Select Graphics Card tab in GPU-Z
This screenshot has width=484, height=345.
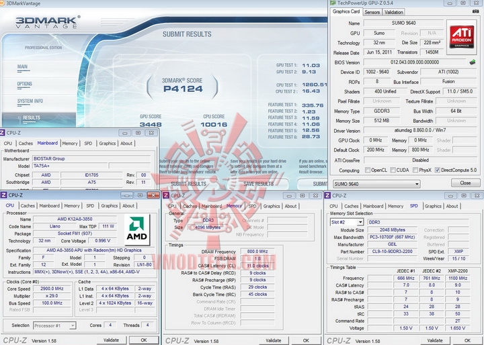(x=346, y=11)
